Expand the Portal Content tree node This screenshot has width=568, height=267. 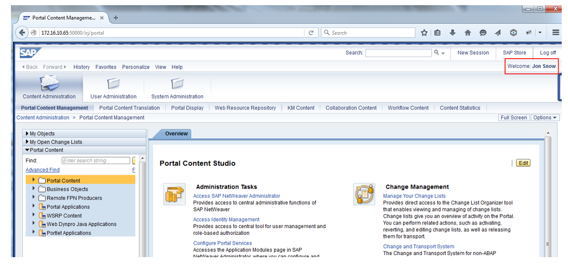click(x=33, y=180)
